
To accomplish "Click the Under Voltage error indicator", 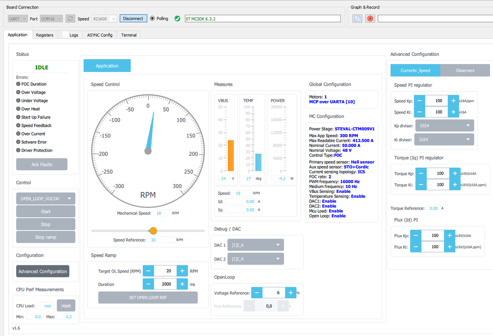I will [18, 101].
